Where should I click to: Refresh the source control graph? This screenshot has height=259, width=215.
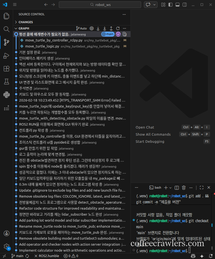(118, 28)
